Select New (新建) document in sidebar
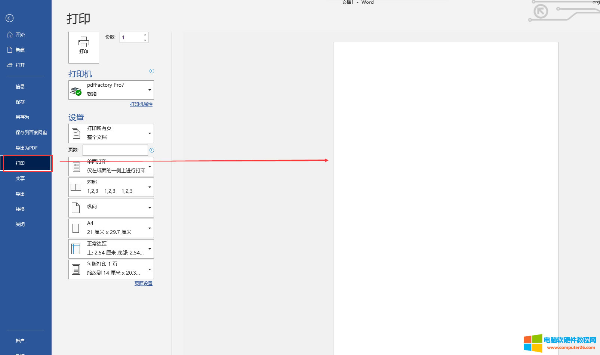 pyautogui.click(x=20, y=50)
